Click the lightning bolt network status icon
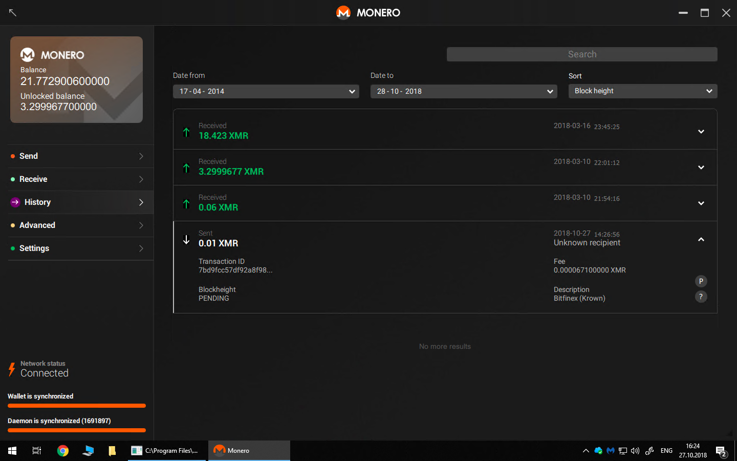The image size is (737, 461). pyautogui.click(x=12, y=369)
